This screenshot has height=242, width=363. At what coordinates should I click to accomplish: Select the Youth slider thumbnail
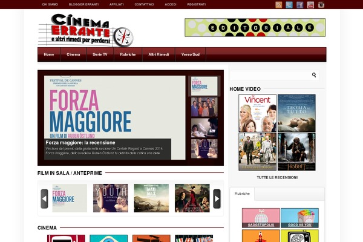click(204, 149)
